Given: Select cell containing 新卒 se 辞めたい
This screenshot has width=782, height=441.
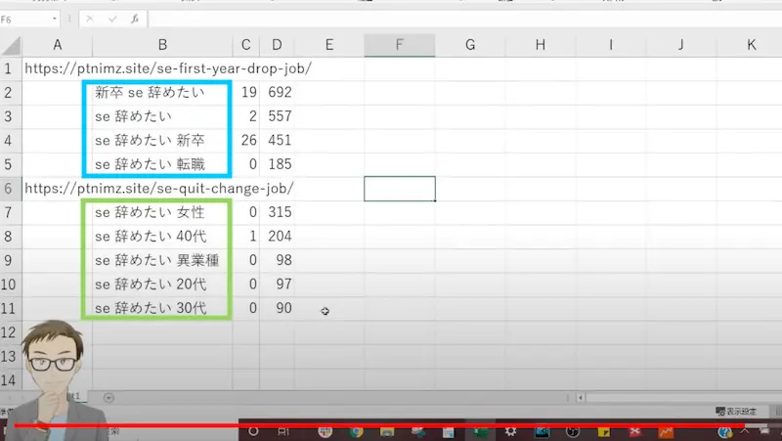Looking at the screenshot, I should (156, 93).
